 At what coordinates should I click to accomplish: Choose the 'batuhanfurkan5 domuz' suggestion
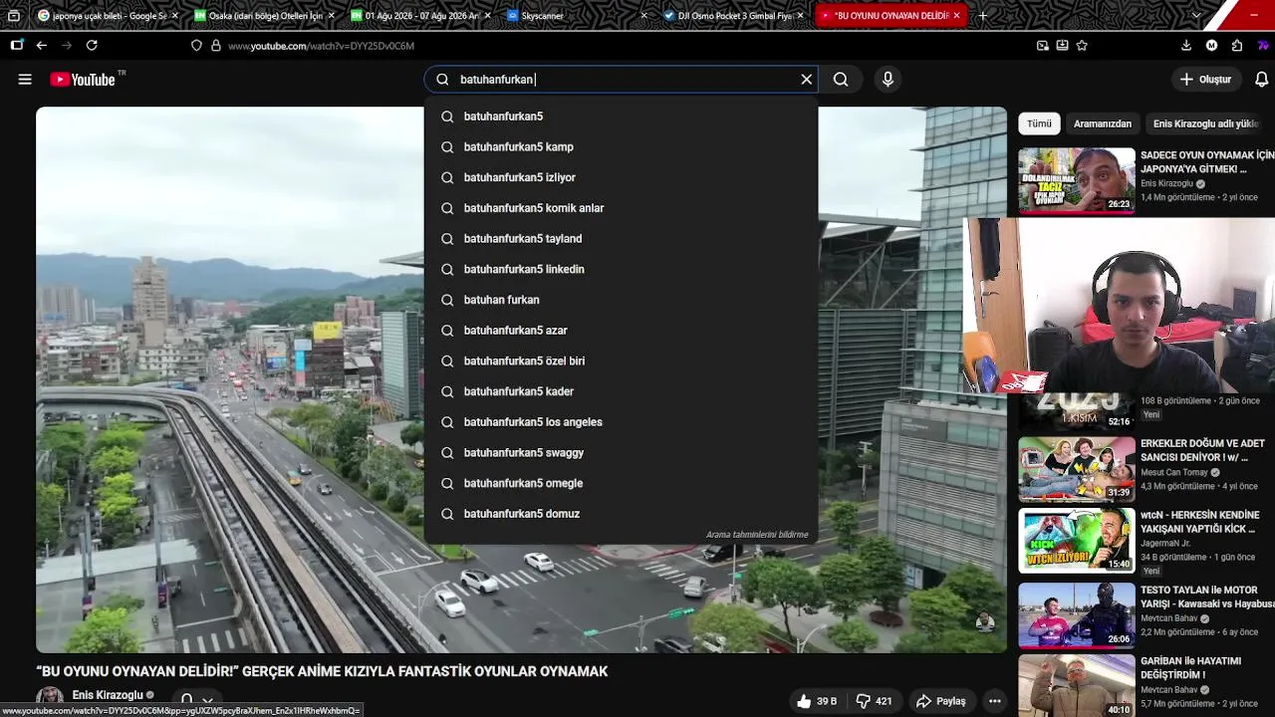click(622, 514)
